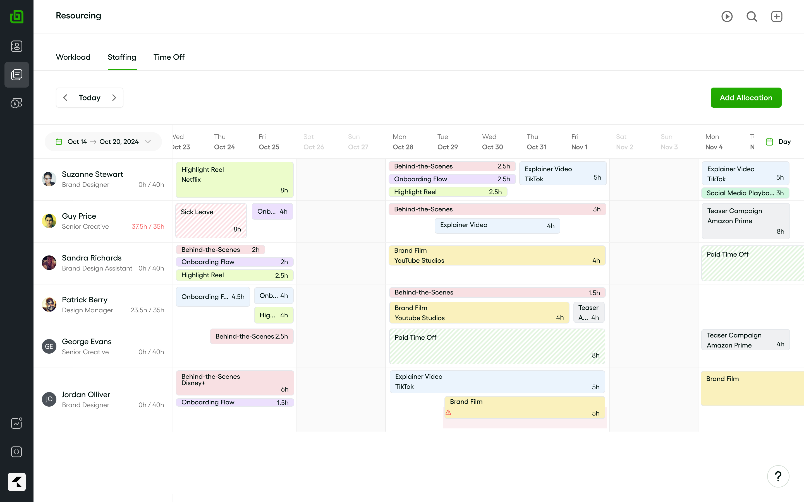
Task: Click the Add Allocation button
Action: coord(746,98)
